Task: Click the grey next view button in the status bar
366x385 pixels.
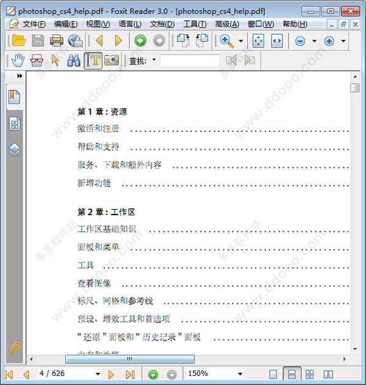Action: point(172,375)
